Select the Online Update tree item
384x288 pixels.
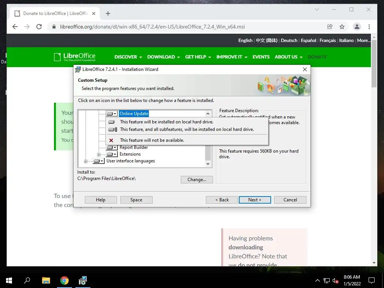coord(134,114)
